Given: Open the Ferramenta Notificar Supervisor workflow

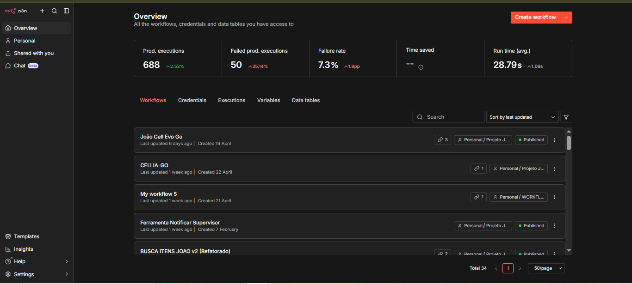Looking at the screenshot, I should tap(180, 223).
